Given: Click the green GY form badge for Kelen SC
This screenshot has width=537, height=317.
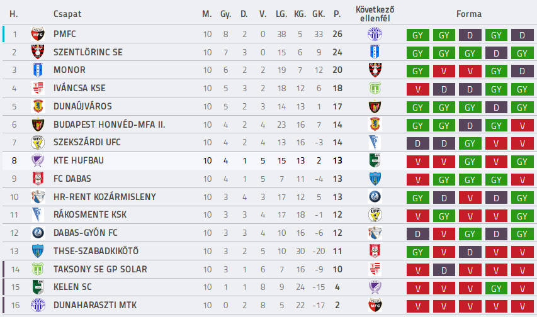Looking at the screenshot, I should coord(496,288).
